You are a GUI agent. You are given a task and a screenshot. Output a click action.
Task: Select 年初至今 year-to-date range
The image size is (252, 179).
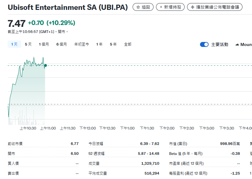click(x=82, y=44)
